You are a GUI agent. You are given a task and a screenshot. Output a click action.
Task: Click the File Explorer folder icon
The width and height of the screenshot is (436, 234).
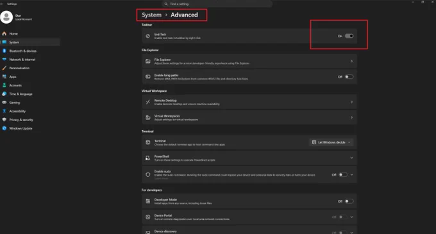pyautogui.click(x=148, y=61)
